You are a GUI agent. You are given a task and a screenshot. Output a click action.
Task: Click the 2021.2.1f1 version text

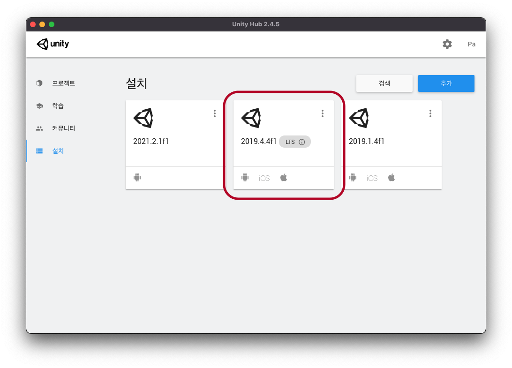151,142
